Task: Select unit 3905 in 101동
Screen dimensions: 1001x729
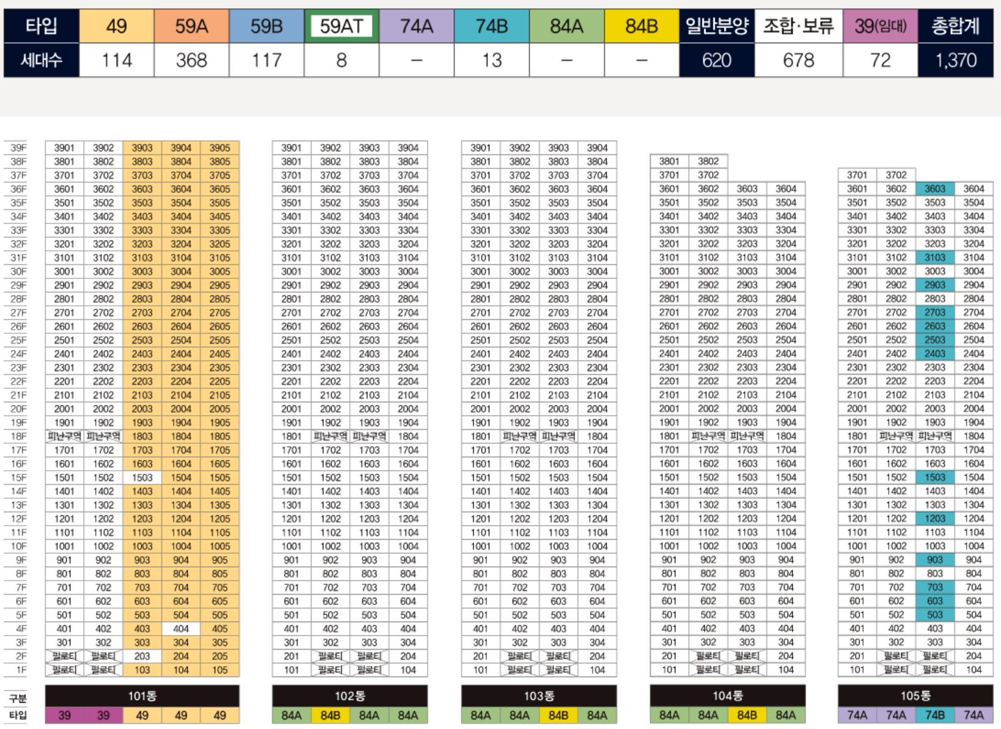Action: point(220,148)
